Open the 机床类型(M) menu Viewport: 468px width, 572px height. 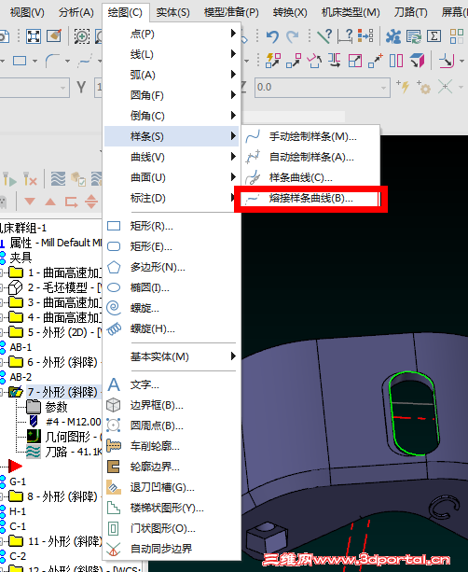coord(351,12)
